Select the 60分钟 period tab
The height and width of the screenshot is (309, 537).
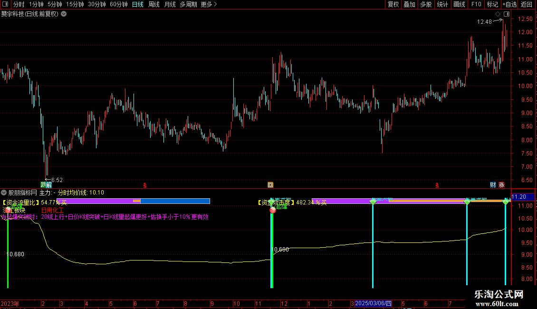pos(119,4)
